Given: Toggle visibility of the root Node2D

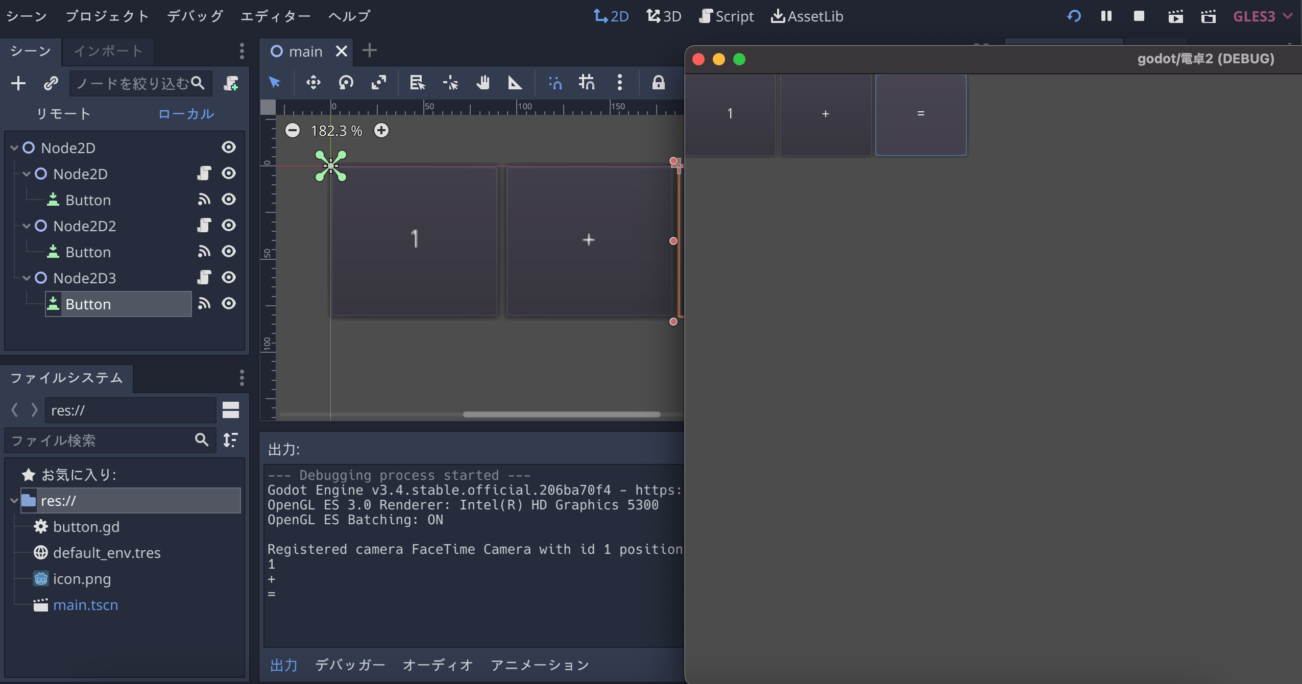Looking at the screenshot, I should 229,148.
